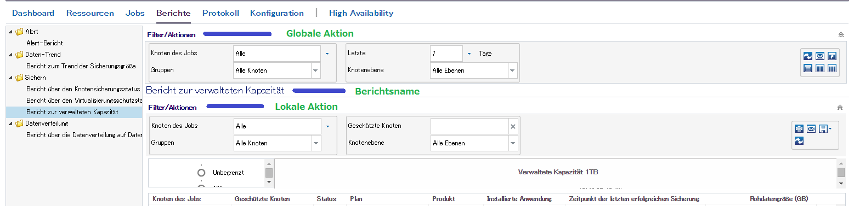The height and width of the screenshot is (206, 854).
Task: Open Bericht über die Datenverteilung
Action: (x=84, y=135)
